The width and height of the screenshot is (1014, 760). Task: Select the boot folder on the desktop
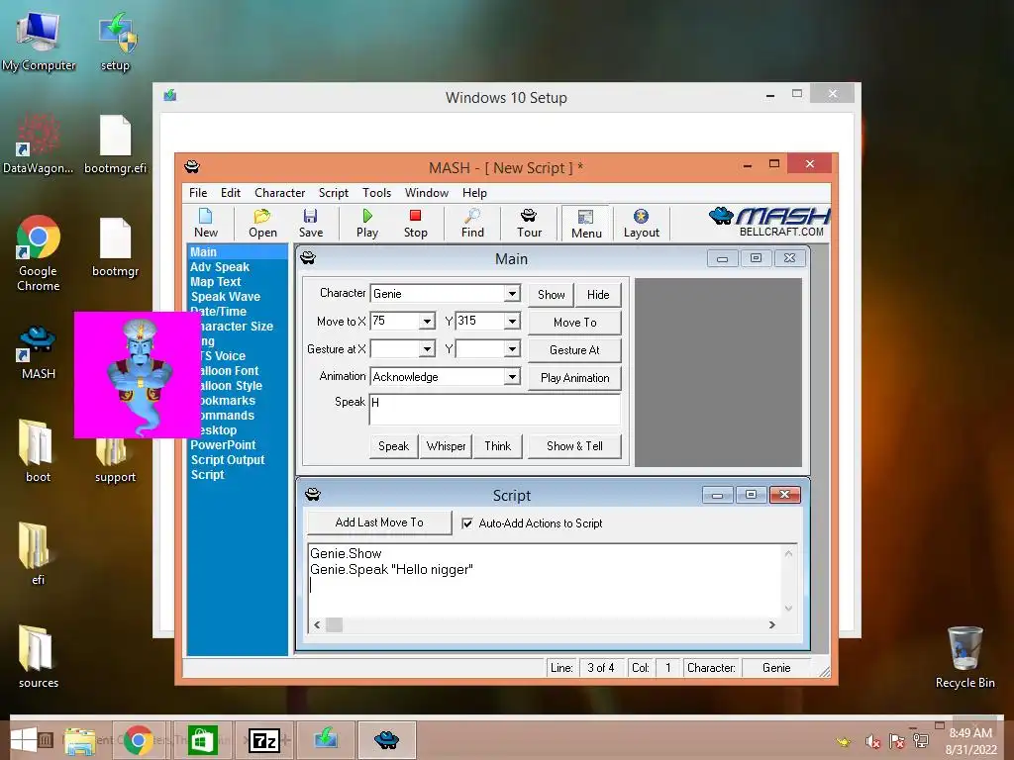[x=39, y=451]
